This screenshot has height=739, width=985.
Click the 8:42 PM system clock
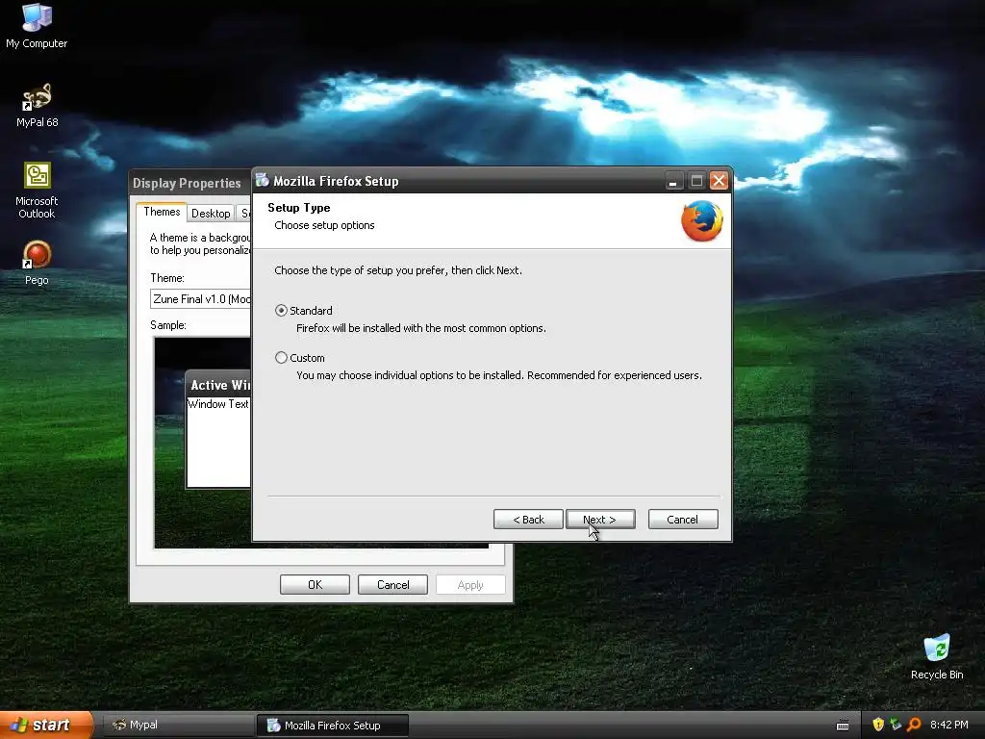949,725
